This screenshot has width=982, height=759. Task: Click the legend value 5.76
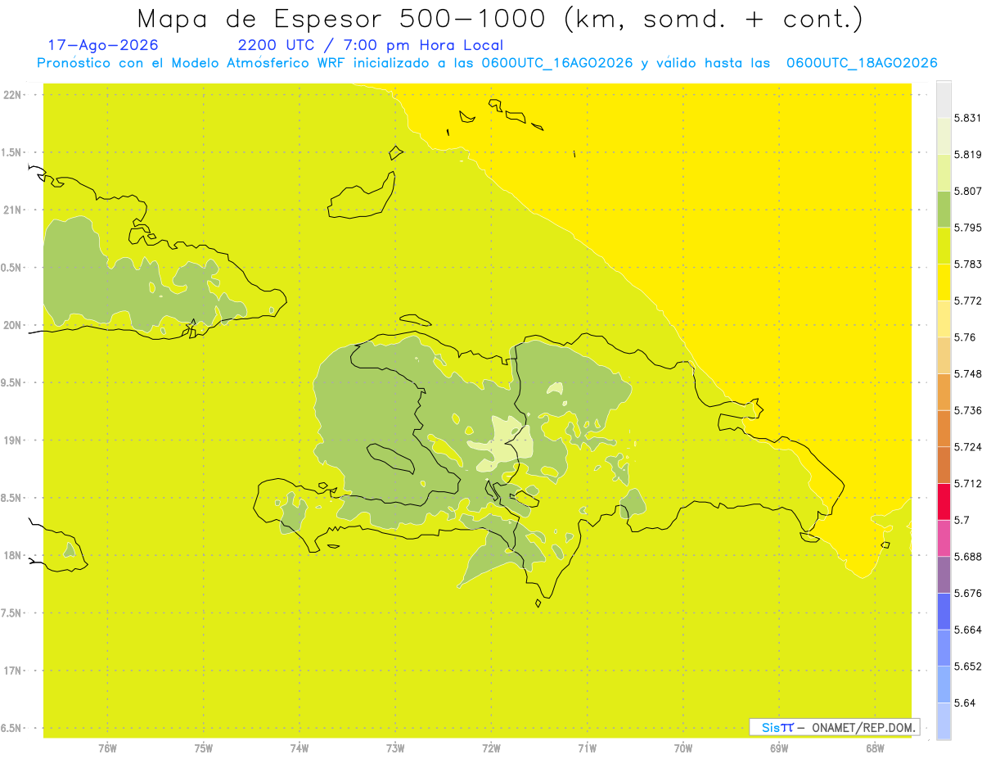point(965,337)
